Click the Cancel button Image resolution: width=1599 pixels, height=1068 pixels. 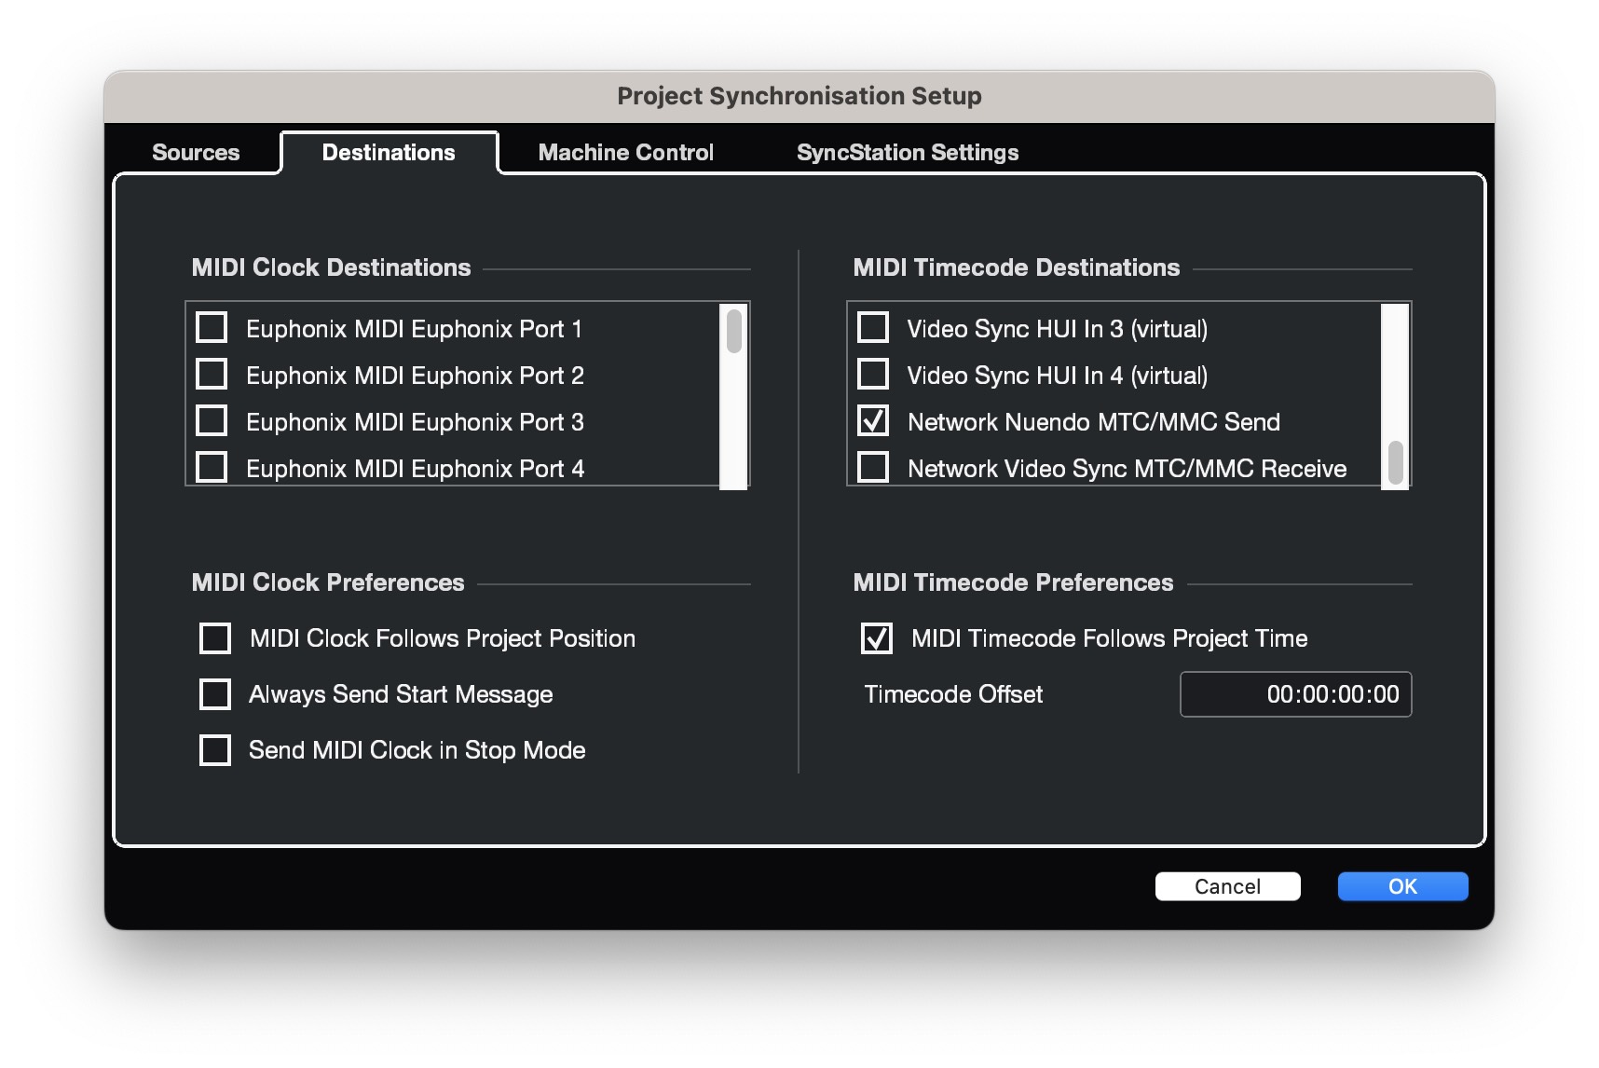[1227, 886]
